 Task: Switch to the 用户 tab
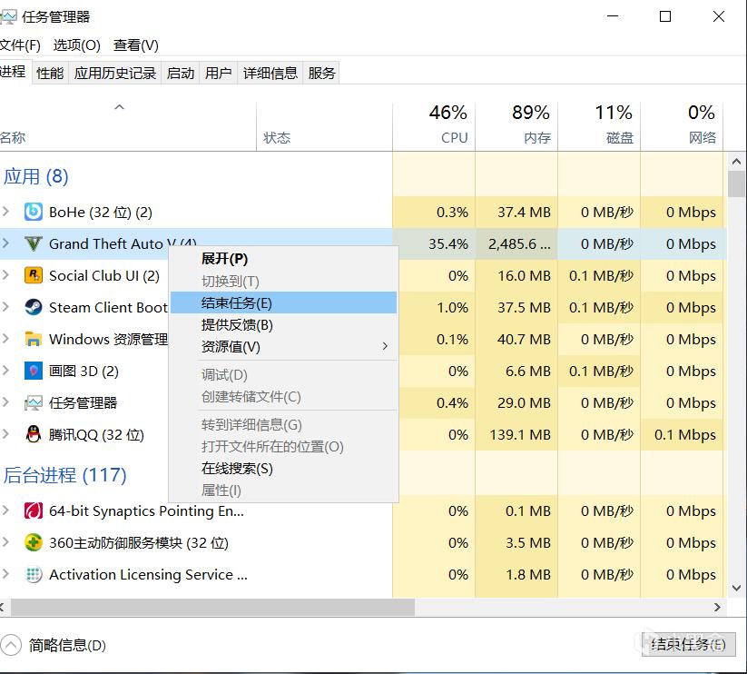(x=219, y=73)
